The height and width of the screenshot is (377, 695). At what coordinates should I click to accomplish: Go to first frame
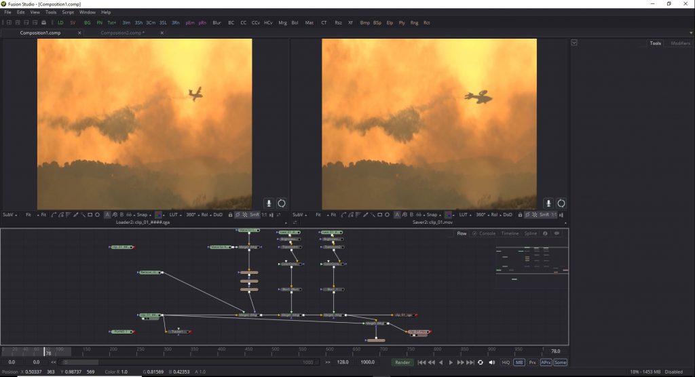421,362
